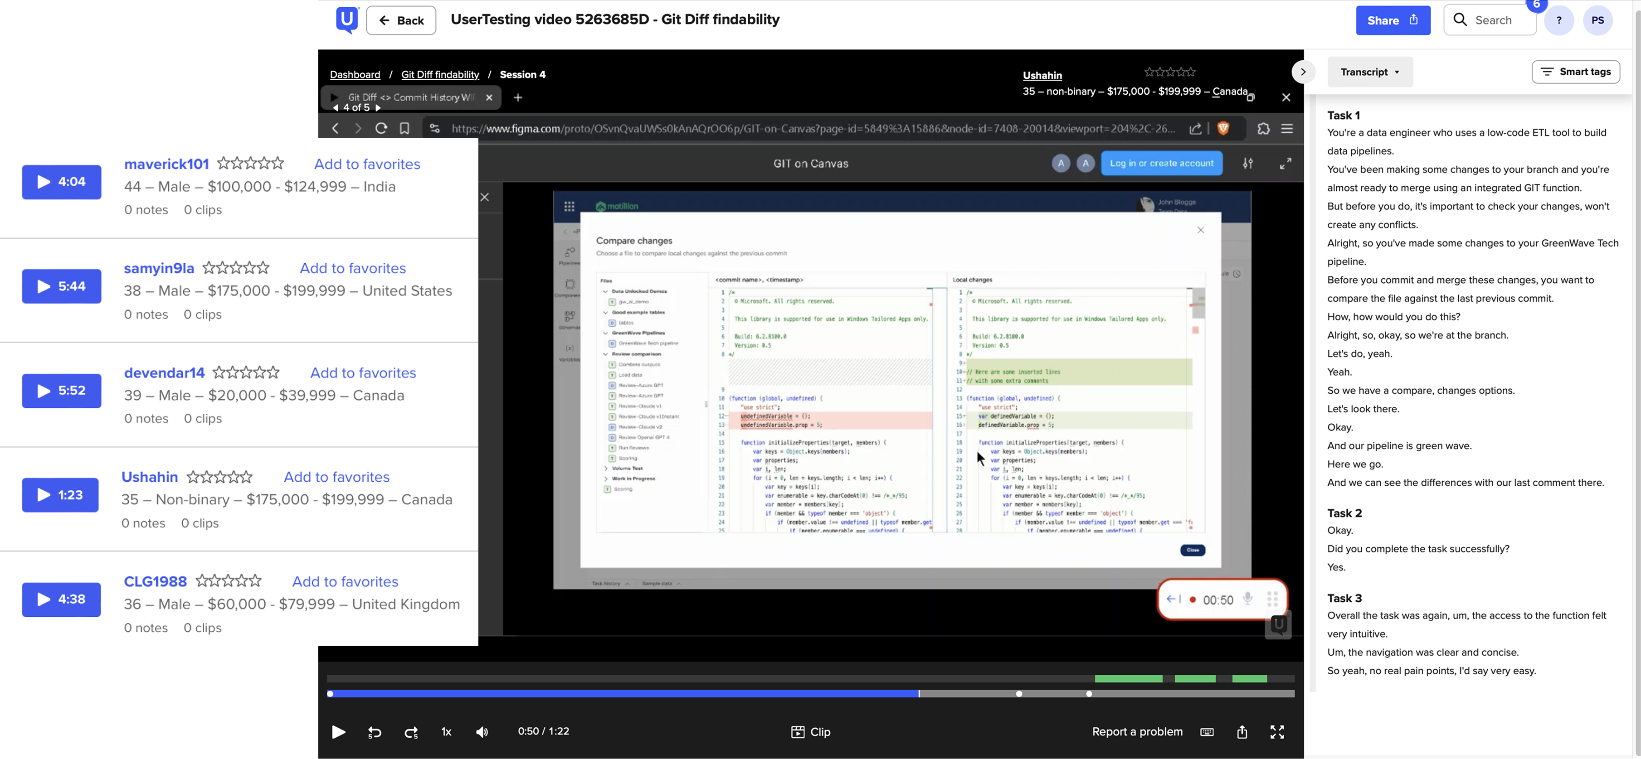1641x759 pixels.
Task: Toggle the Smart tags filter
Action: pos(1575,71)
